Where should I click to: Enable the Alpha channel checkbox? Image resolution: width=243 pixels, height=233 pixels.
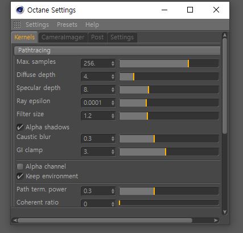coord(20,166)
